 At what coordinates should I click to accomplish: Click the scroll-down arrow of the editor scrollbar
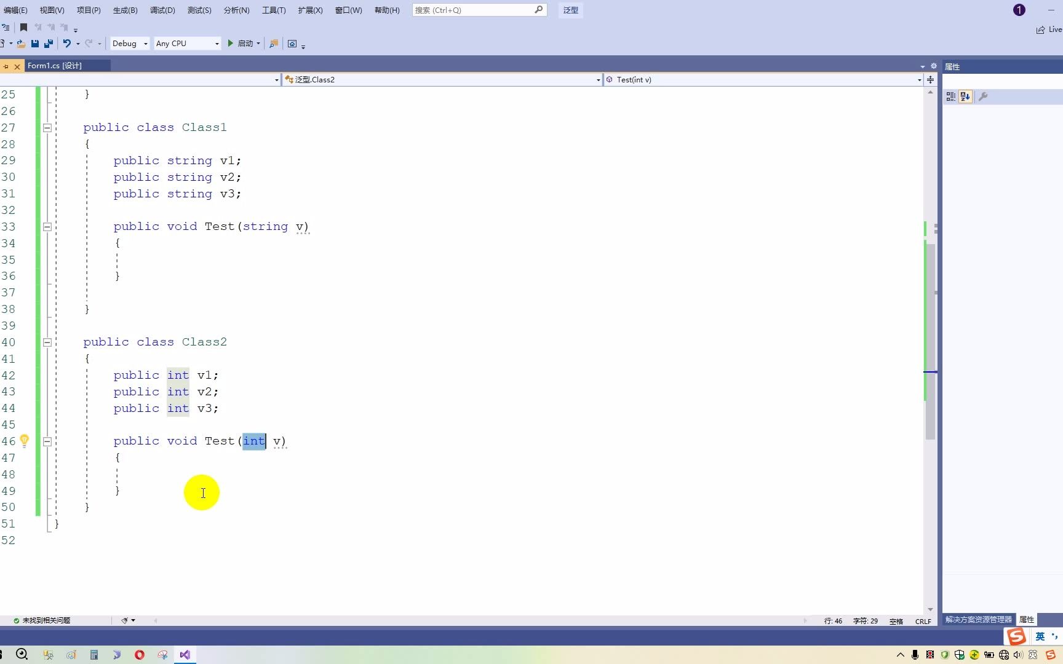pyautogui.click(x=930, y=609)
